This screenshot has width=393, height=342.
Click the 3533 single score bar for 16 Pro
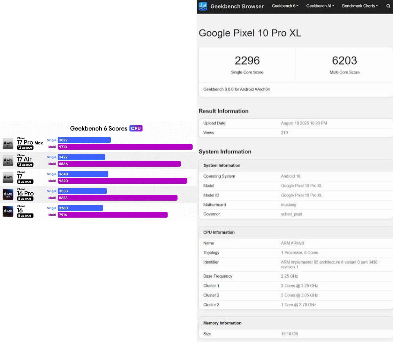[x=82, y=191]
